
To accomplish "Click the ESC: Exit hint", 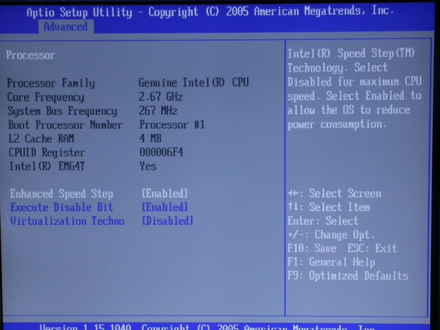I will coord(373,248).
